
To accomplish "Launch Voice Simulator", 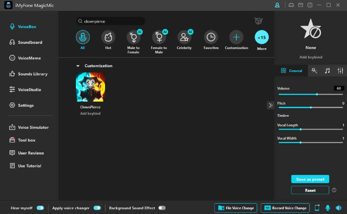I will pyautogui.click(x=29, y=127).
